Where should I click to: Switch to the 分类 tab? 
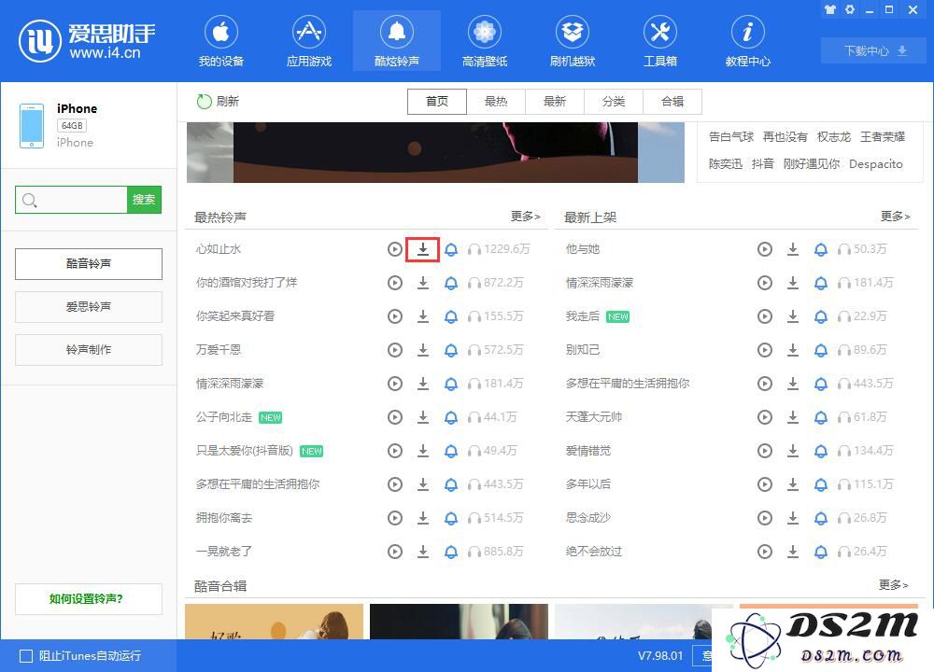[x=613, y=101]
